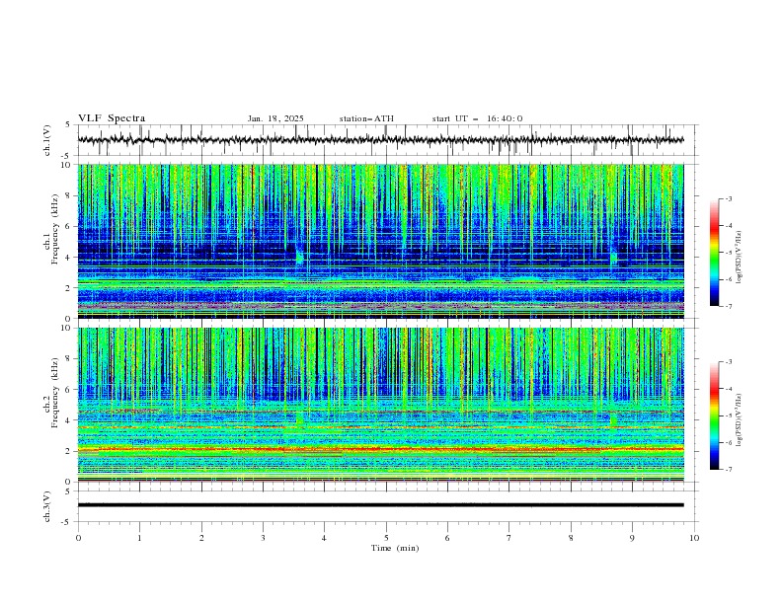Viewport: 782px width, 604px height.
Task: Click time axis tick label "1"
Action: pyautogui.click(x=139, y=538)
